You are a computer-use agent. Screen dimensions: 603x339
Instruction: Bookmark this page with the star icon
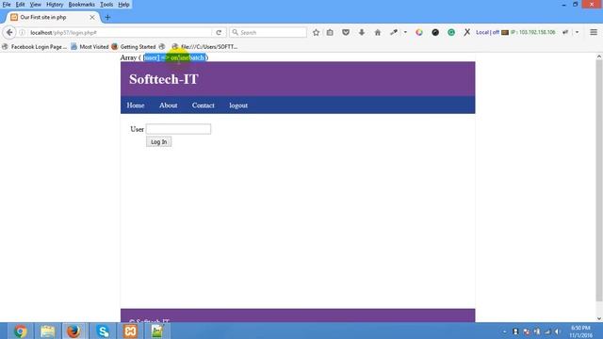316,33
